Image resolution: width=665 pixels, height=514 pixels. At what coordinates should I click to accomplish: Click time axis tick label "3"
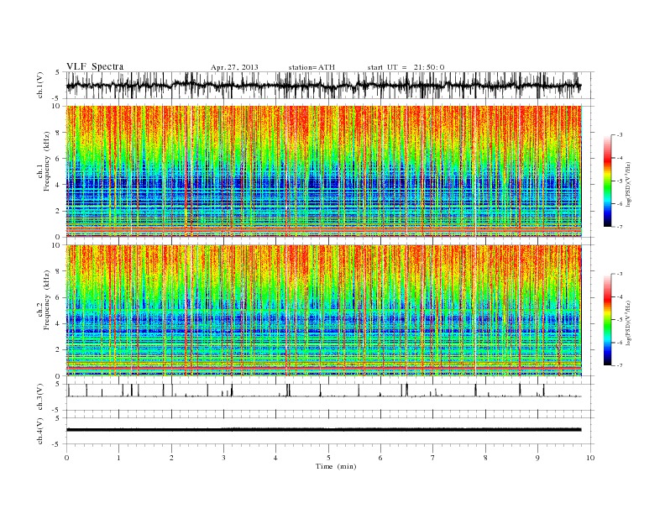pos(223,458)
